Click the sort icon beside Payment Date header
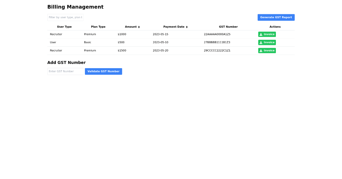 (x=187, y=27)
